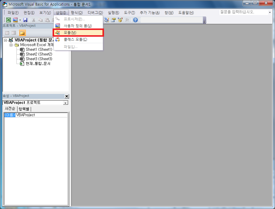This screenshot has width=275, height=209.
Task: Switch to the 항목별 properties tab
Action: (24, 109)
